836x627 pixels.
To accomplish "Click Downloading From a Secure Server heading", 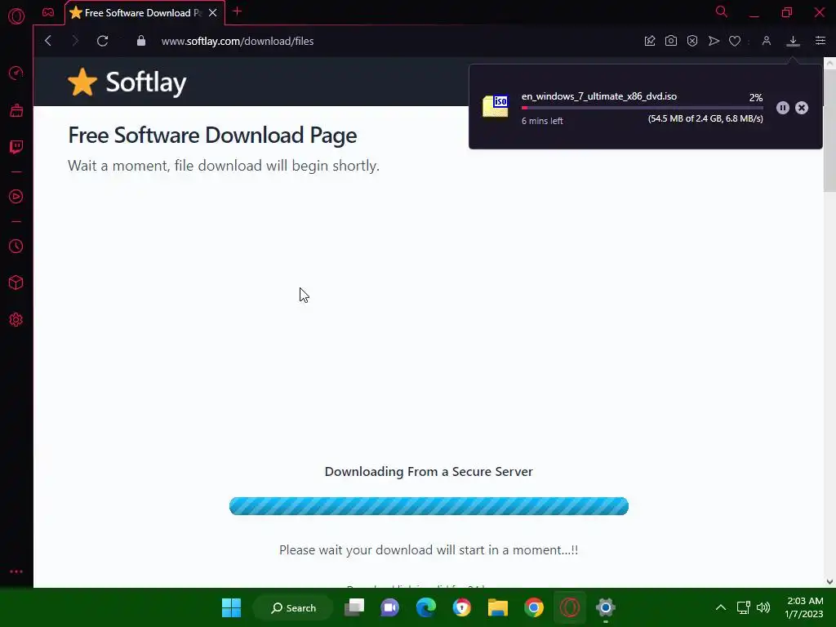I will pos(429,471).
